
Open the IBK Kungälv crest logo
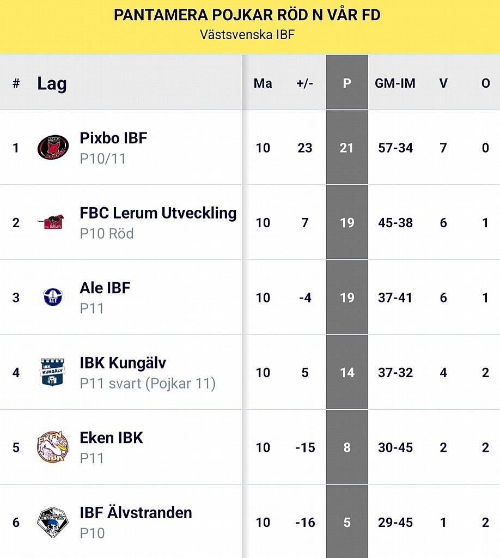point(53,372)
